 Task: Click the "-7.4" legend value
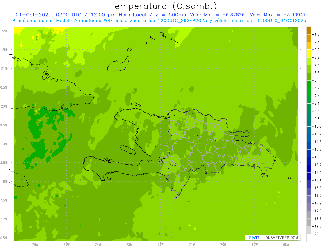pos(316,96)
